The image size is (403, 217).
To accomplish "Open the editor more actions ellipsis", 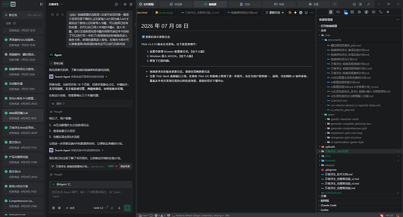I will pyautogui.click(x=311, y=13).
